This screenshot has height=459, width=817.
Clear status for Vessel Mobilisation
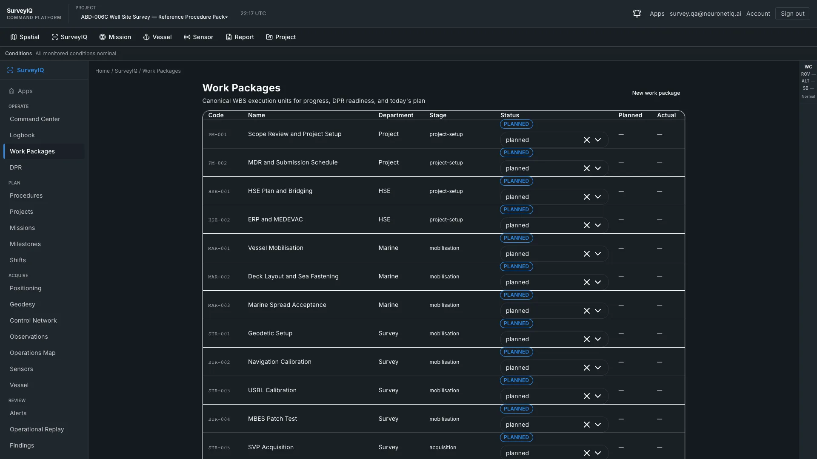click(x=586, y=254)
